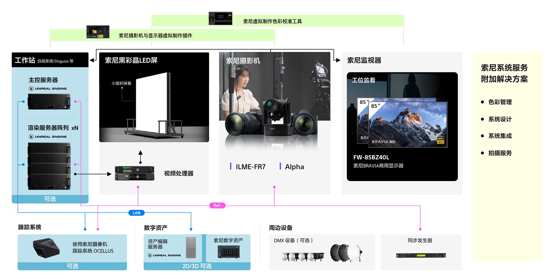The height and width of the screenshot is (279, 554).
Task: Click the blue LAN label pill
Action: tap(136, 213)
